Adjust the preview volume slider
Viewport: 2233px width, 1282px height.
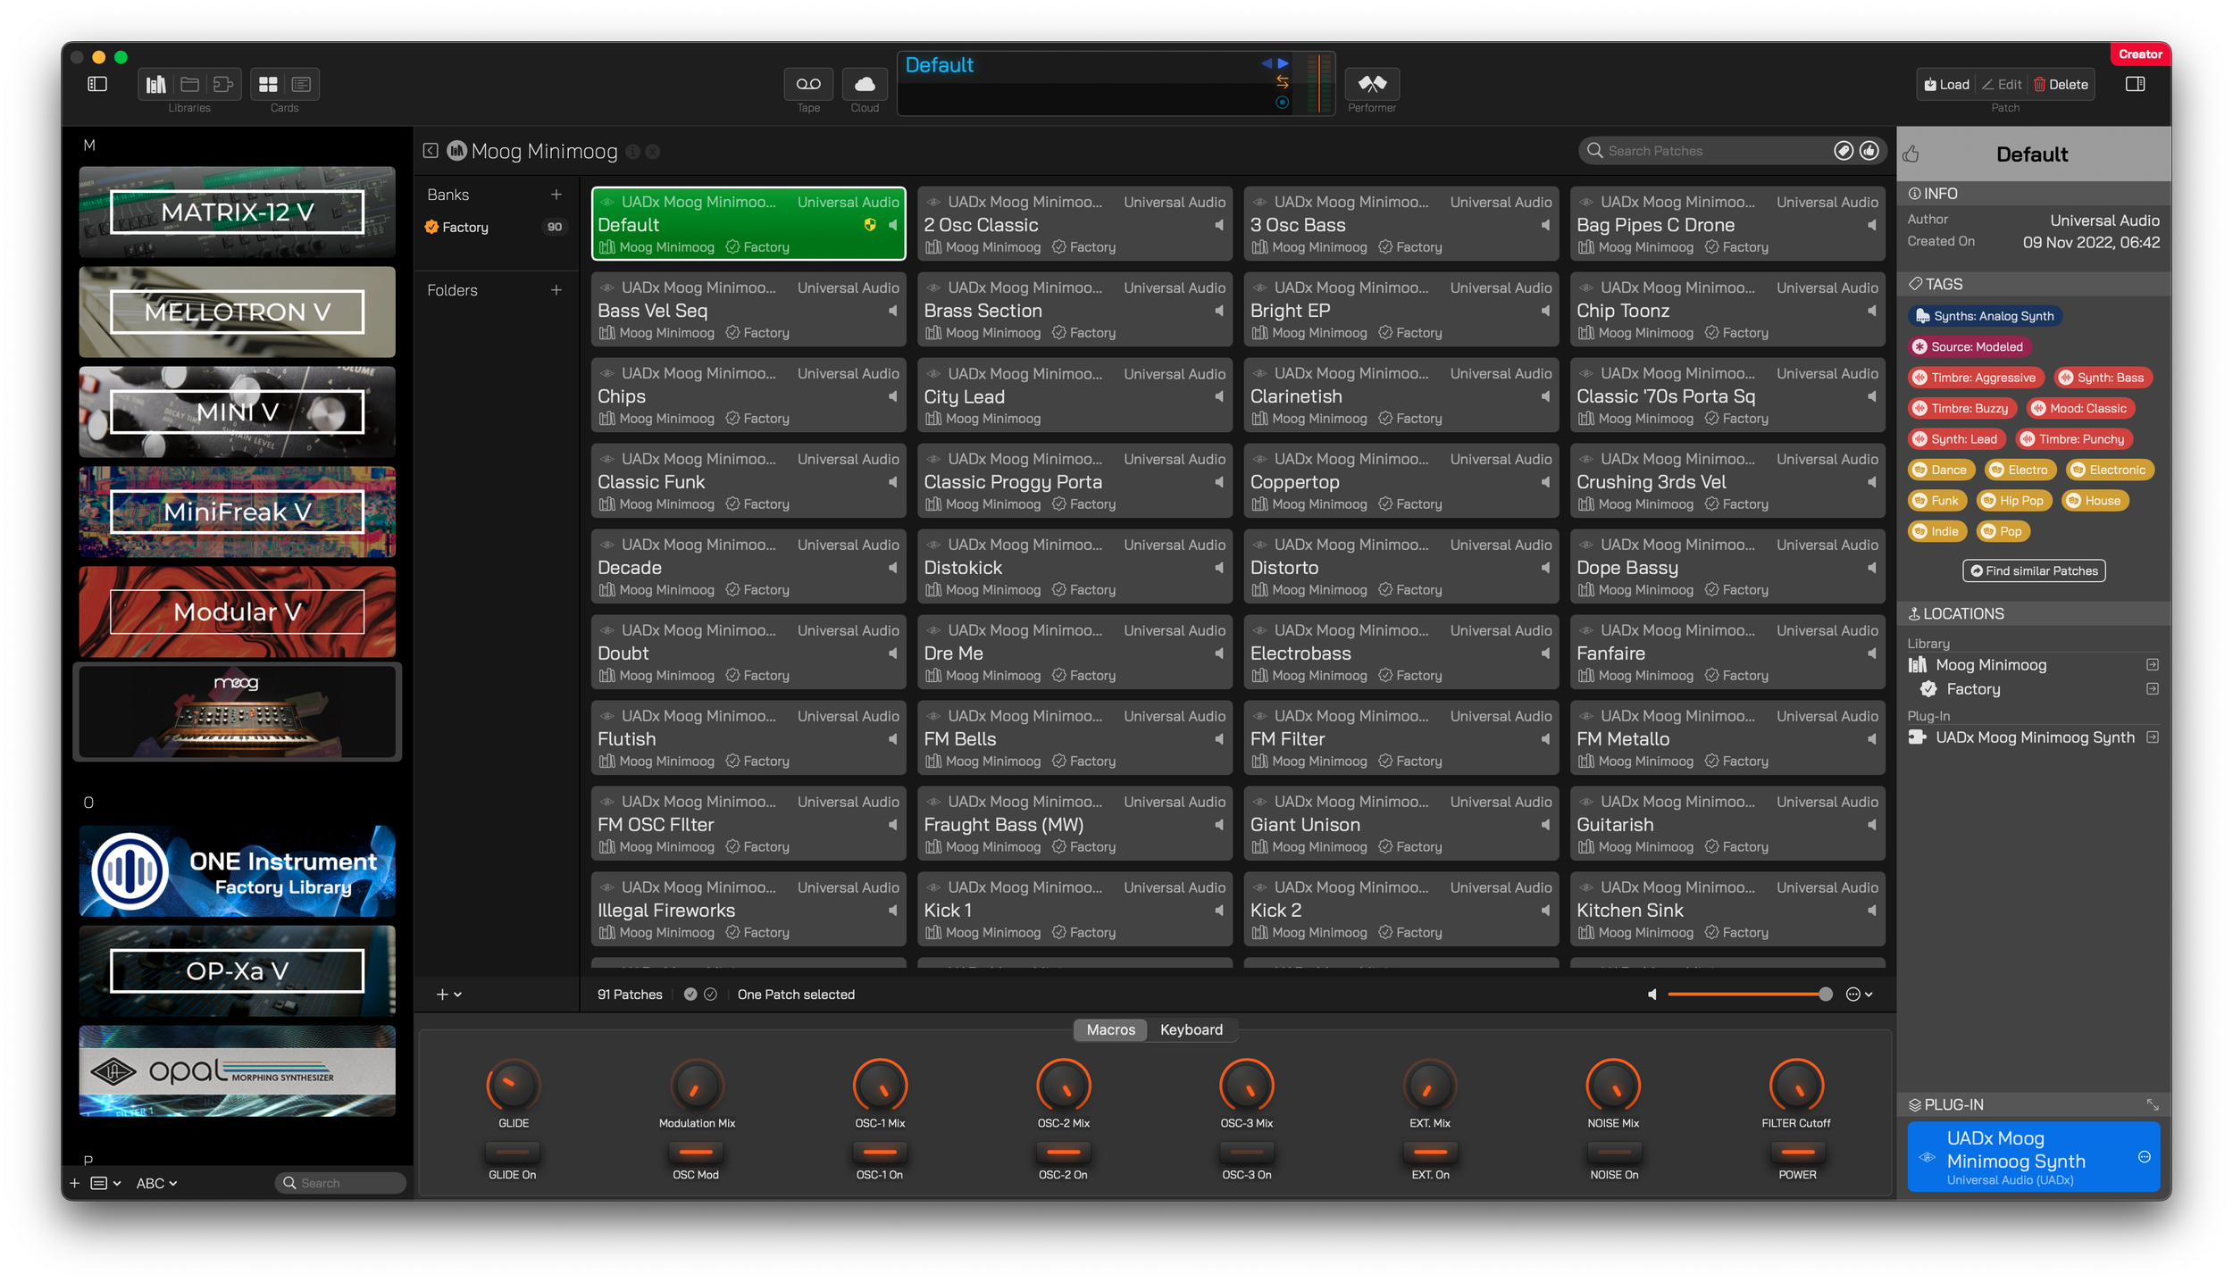tap(1746, 995)
